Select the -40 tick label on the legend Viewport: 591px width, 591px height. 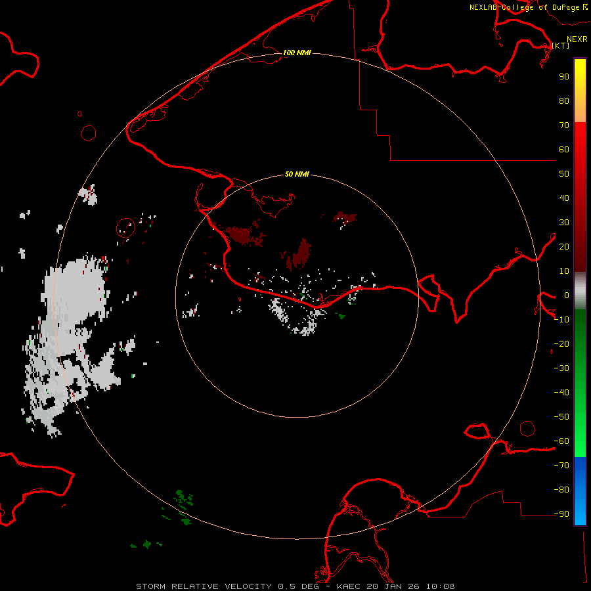[x=561, y=393]
